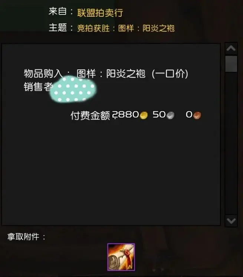This screenshot has width=243, height=277.
Task: Click the scroll down arrow
Action: point(231,221)
